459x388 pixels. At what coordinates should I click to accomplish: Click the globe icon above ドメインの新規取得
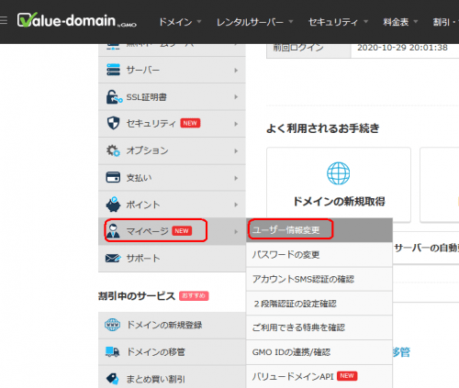338,173
